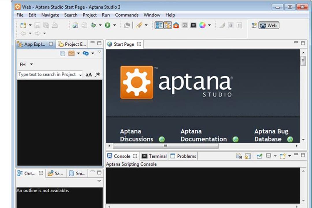The height and width of the screenshot is (208, 312).
Task: Open the dropdown beside the Themes icon
Action: coord(209,25)
